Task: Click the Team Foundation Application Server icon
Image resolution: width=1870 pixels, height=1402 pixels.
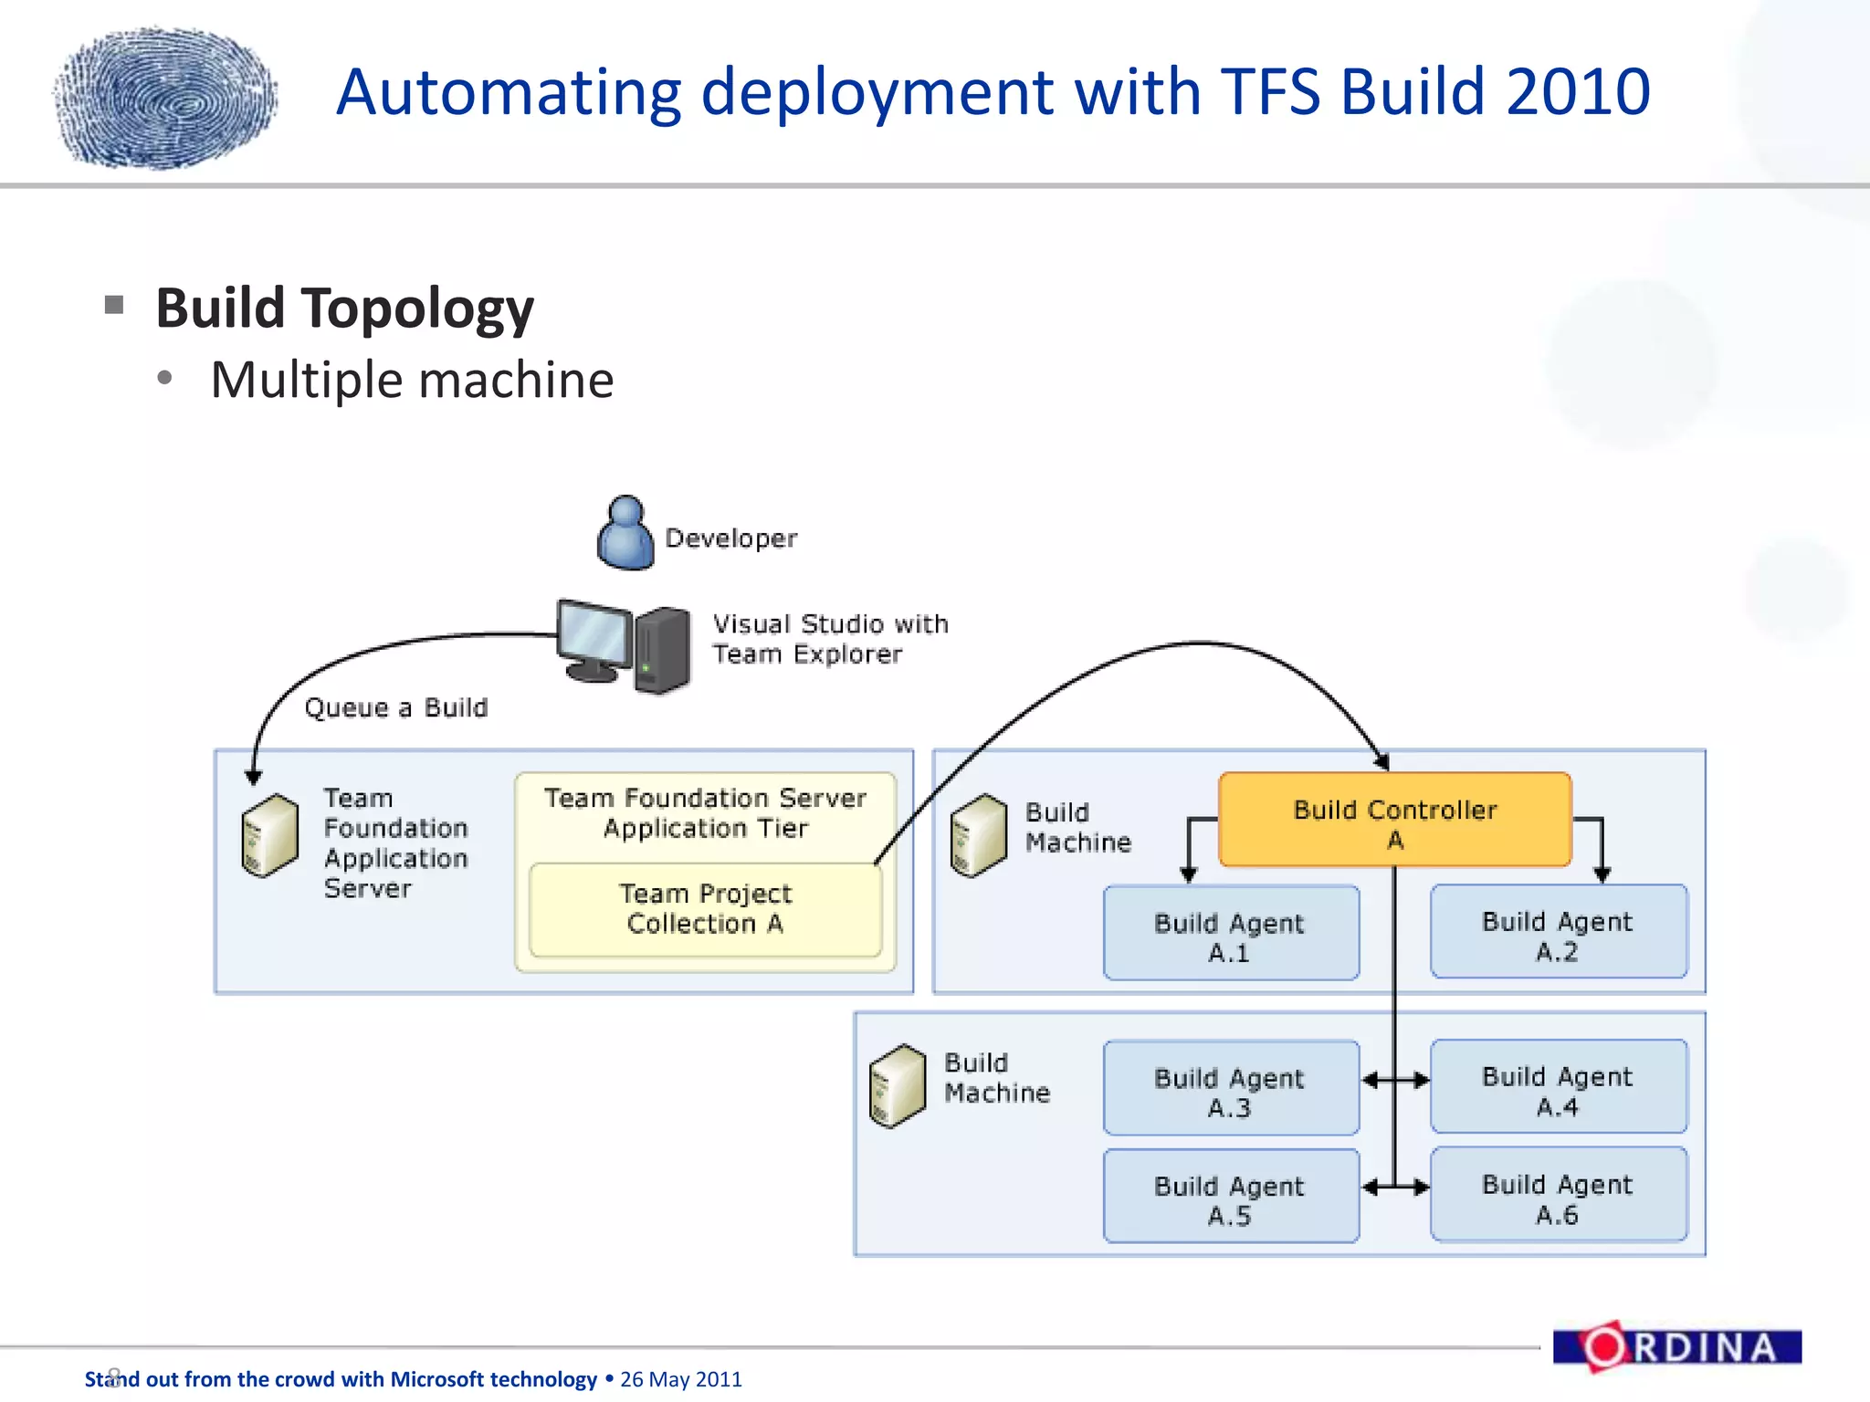Action: [269, 835]
